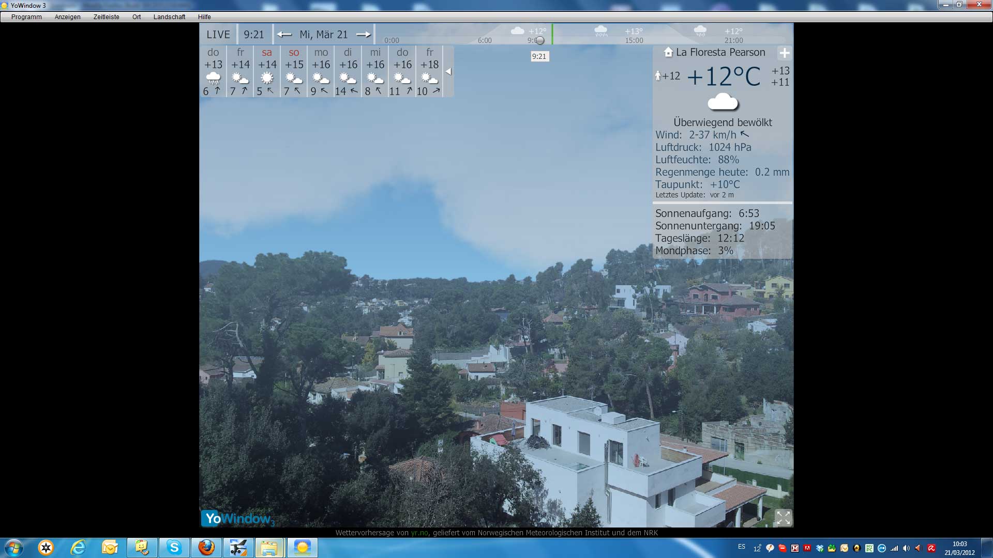Viewport: 993px width, 558px height.
Task: Select Thursday's rainy forecast day 'do +13'
Action: click(x=213, y=71)
